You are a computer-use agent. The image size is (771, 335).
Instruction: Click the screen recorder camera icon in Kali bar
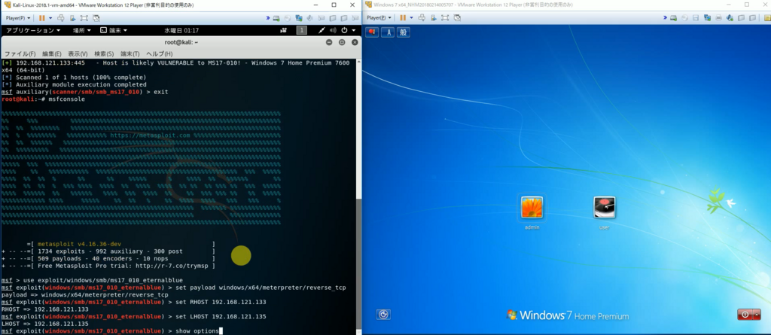pyautogui.click(x=283, y=30)
